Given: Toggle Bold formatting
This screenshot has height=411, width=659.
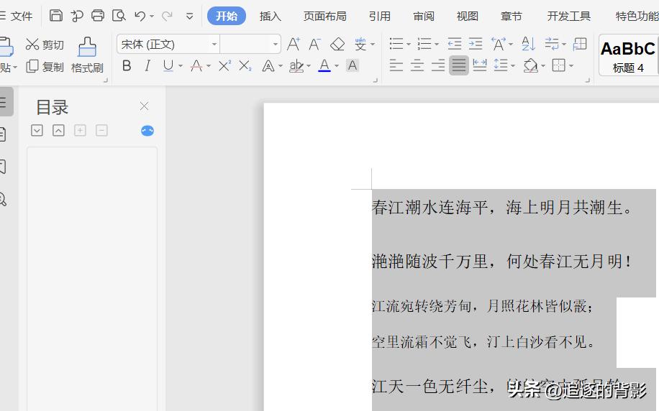Looking at the screenshot, I should click(127, 66).
